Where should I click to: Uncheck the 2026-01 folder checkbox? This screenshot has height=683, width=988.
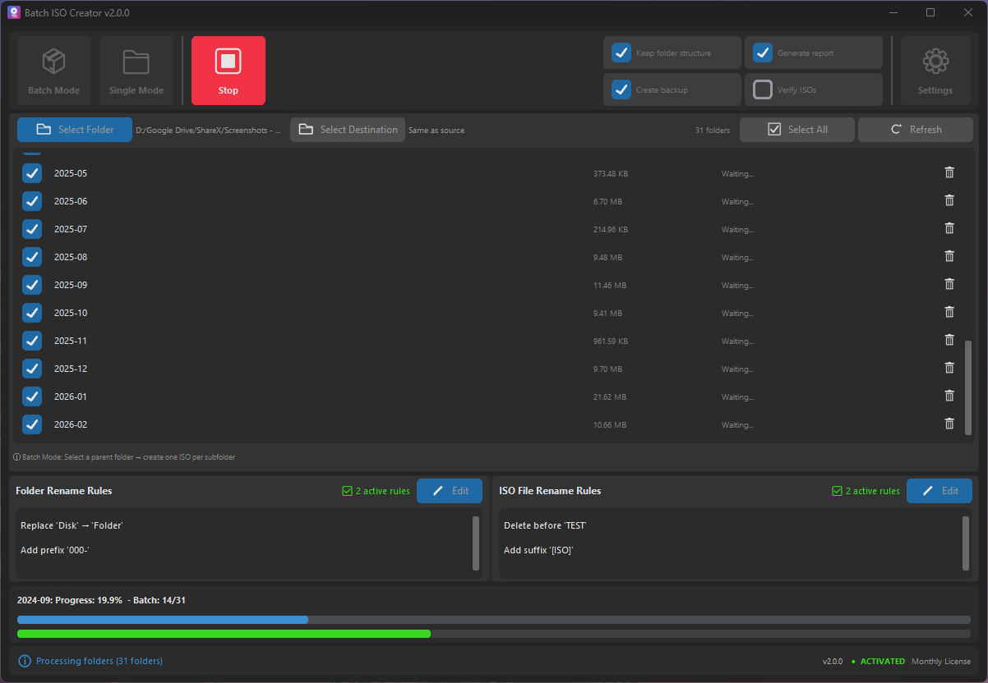click(x=31, y=397)
